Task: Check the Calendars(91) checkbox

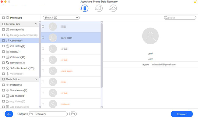Action: (x=4, y=57)
